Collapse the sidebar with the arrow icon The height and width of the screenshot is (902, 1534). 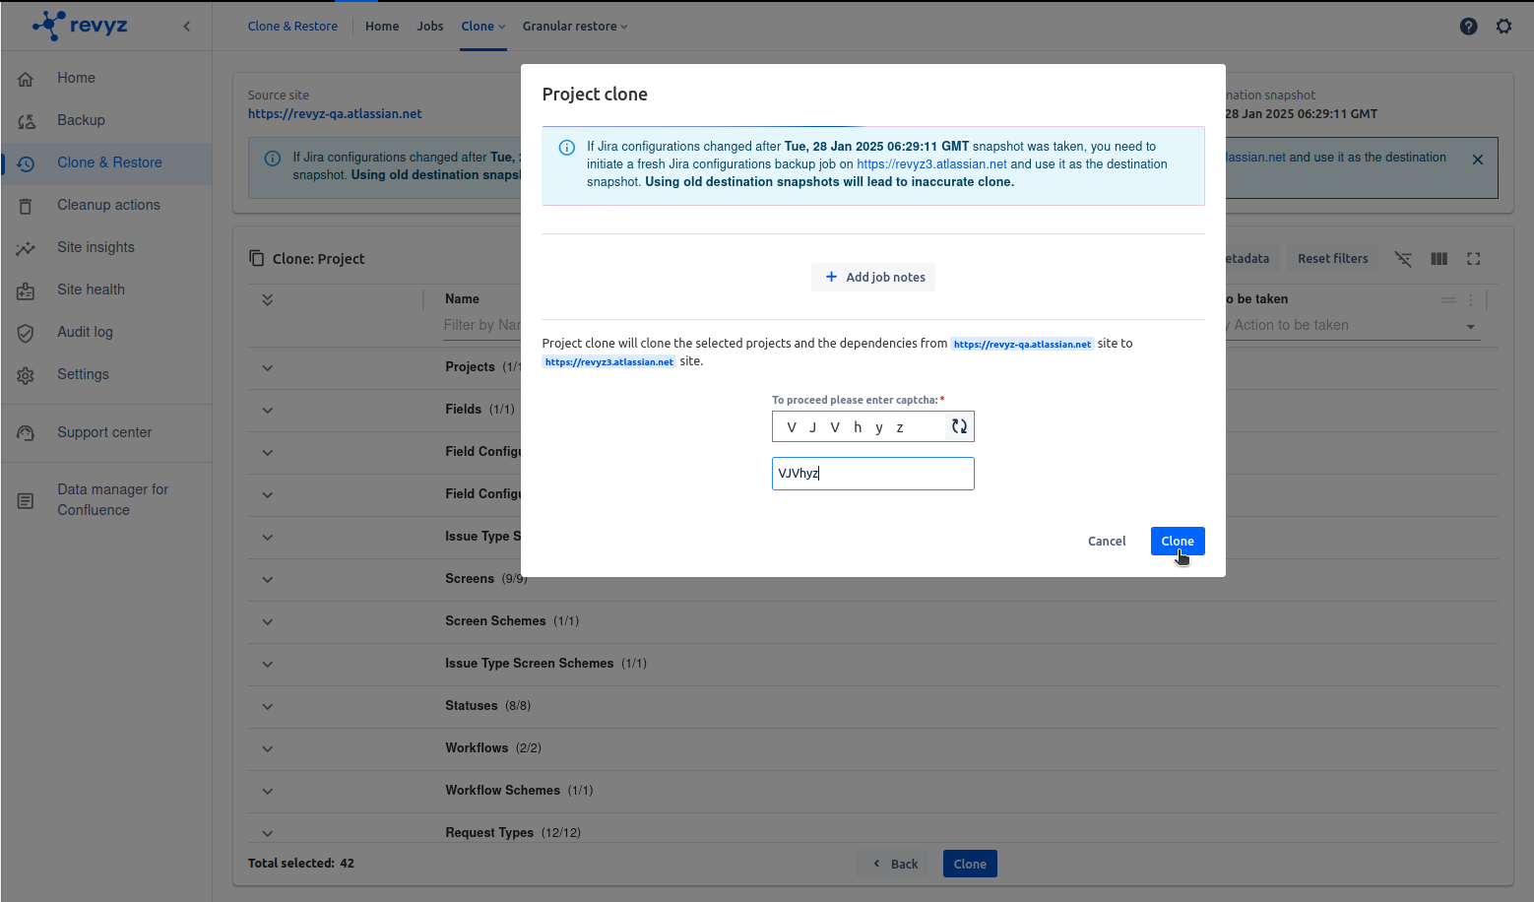tap(187, 27)
